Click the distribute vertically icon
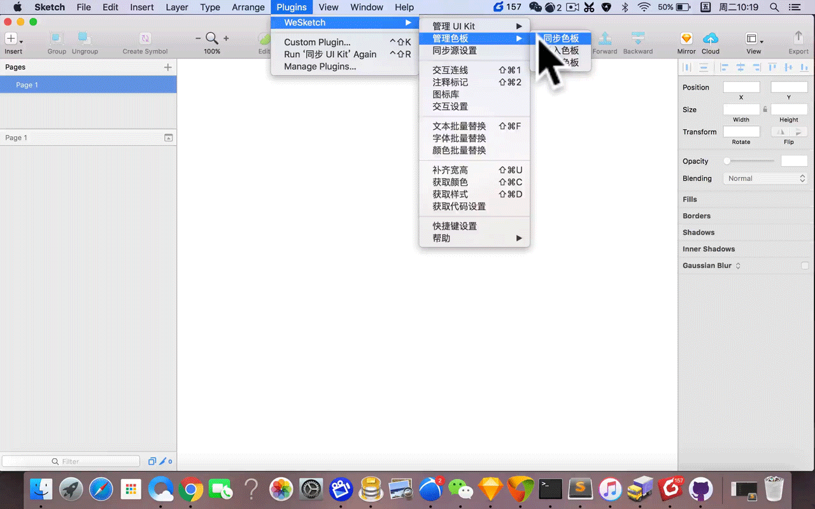Viewport: 815px width, 509px height. [x=704, y=67]
